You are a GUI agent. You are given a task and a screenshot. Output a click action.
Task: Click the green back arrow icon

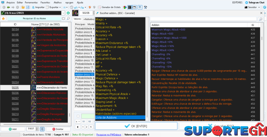point(8,7)
